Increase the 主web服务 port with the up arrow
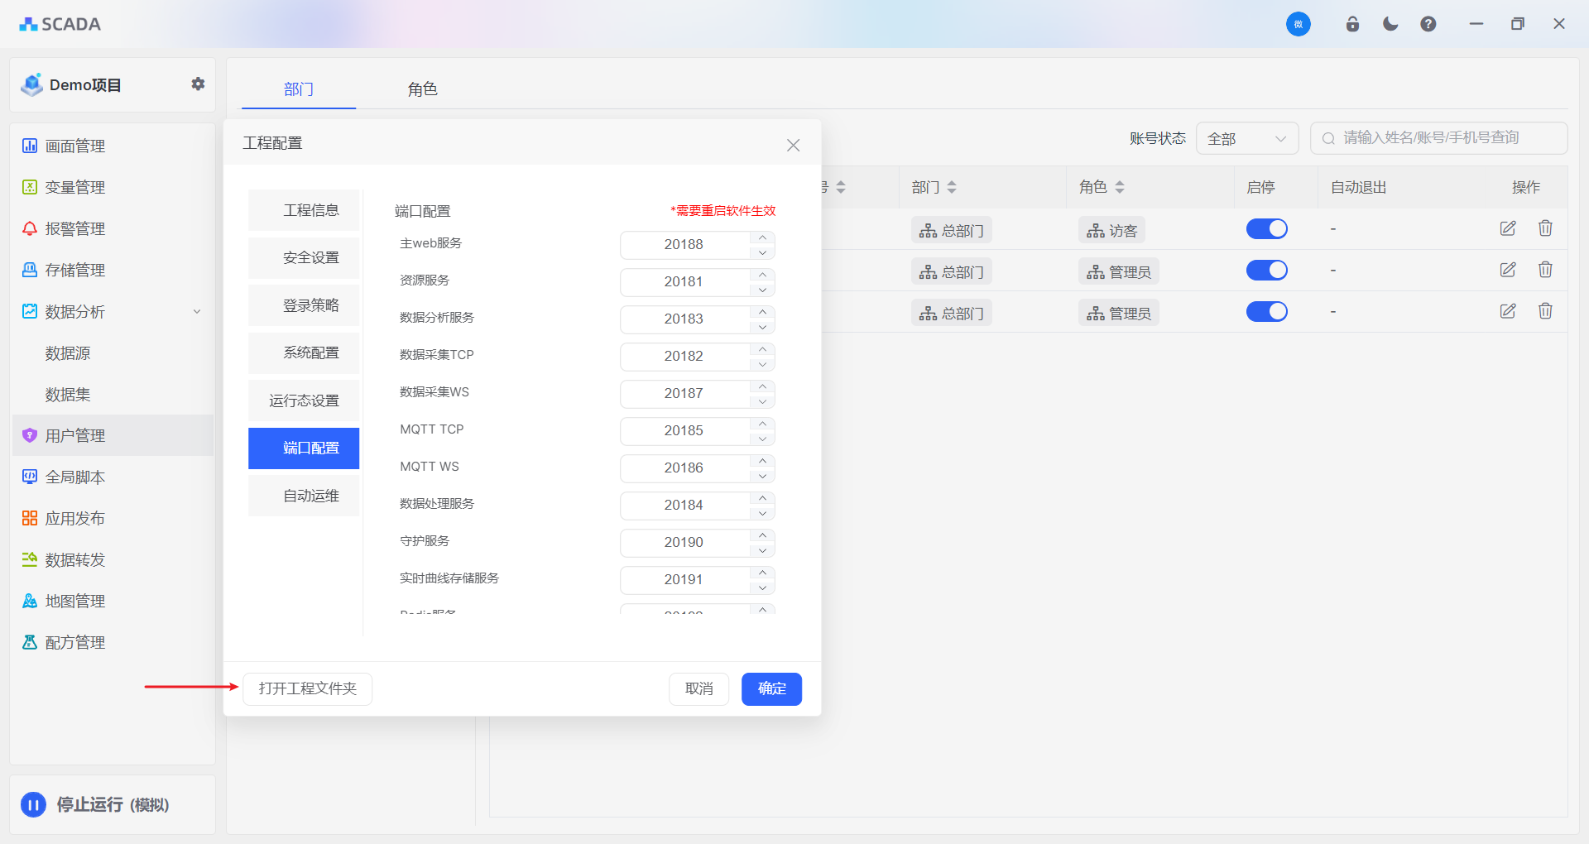1589x844 pixels. coord(762,237)
